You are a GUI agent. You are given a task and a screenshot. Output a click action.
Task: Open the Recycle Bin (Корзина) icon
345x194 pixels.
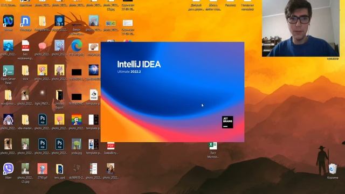pyautogui.click(x=333, y=169)
